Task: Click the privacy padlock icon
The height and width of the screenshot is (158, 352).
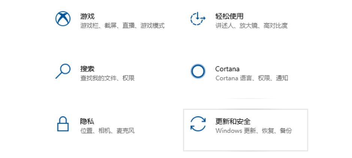Action: [x=63, y=124]
